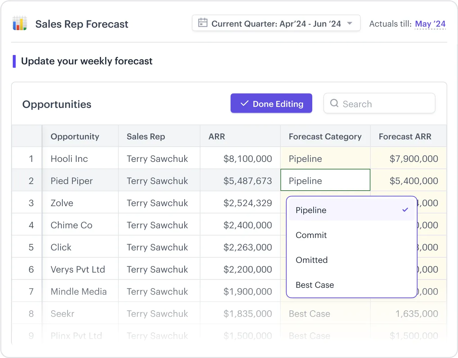Edit the $7,900,000 Forecast ARR cell
This screenshot has width=458, height=358.
point(408,158)
